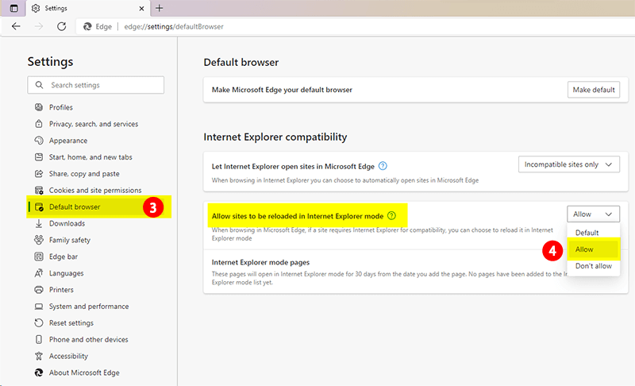The width and height of the screenshot is (635, 386).
Task: Click the Share, copy and paste icon
Action: pyautogui.click(x=39, y=174)
